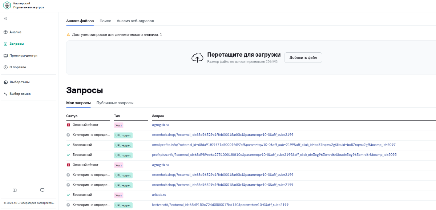Sort by the Статус column header
This screenshot has height=210, width=436.
(72, 116)
